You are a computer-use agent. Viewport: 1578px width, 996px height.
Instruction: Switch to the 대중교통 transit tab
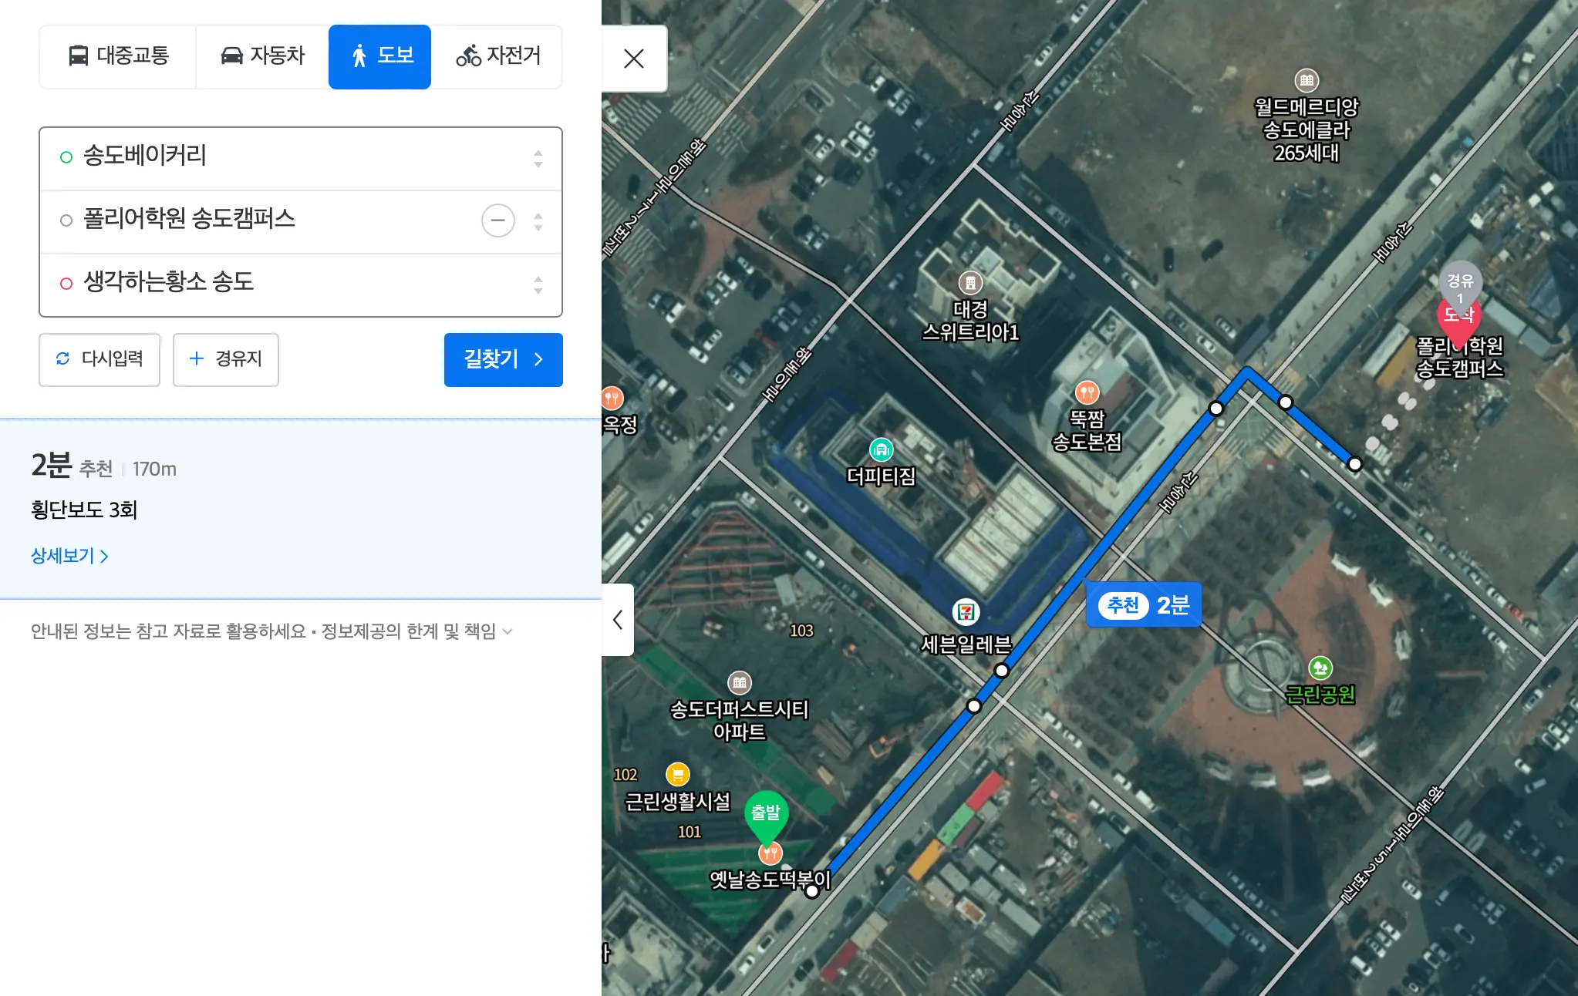[118, 56]
